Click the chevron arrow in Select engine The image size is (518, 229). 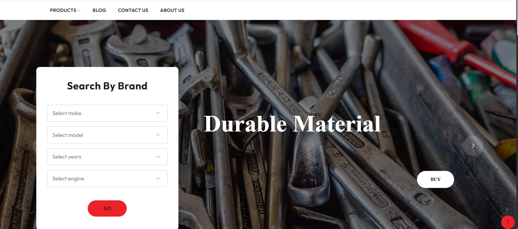tap(158, 179)
